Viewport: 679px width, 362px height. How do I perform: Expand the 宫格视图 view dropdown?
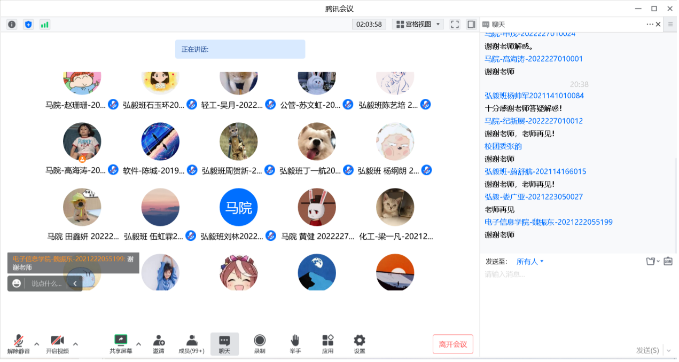click(x=418, y=24)
